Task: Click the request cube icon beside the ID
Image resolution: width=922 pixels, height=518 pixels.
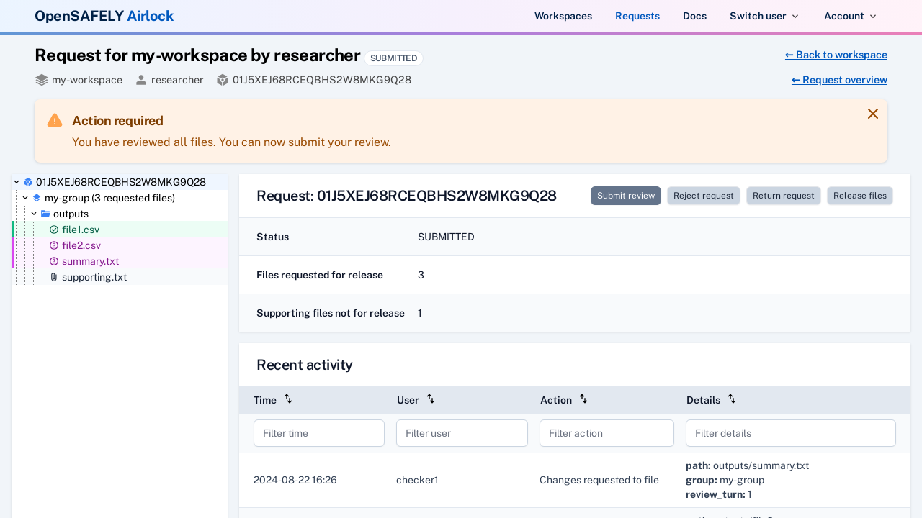Action: pyautogui.click(x=223, y=80)
